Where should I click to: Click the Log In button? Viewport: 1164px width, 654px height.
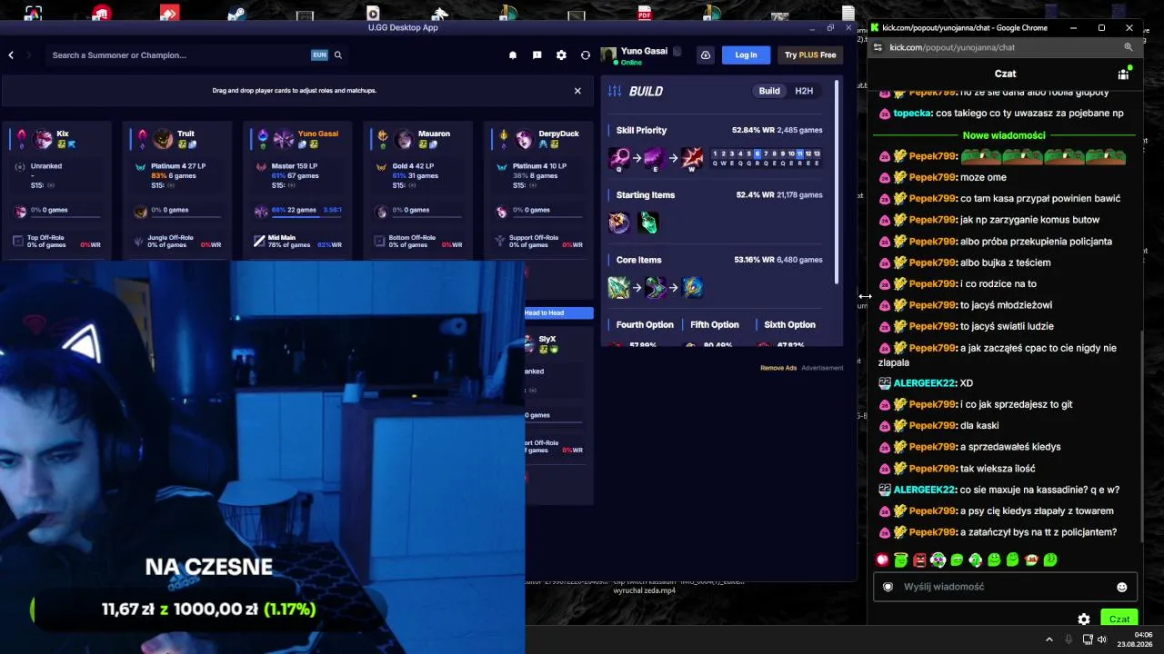pos(746,55)
